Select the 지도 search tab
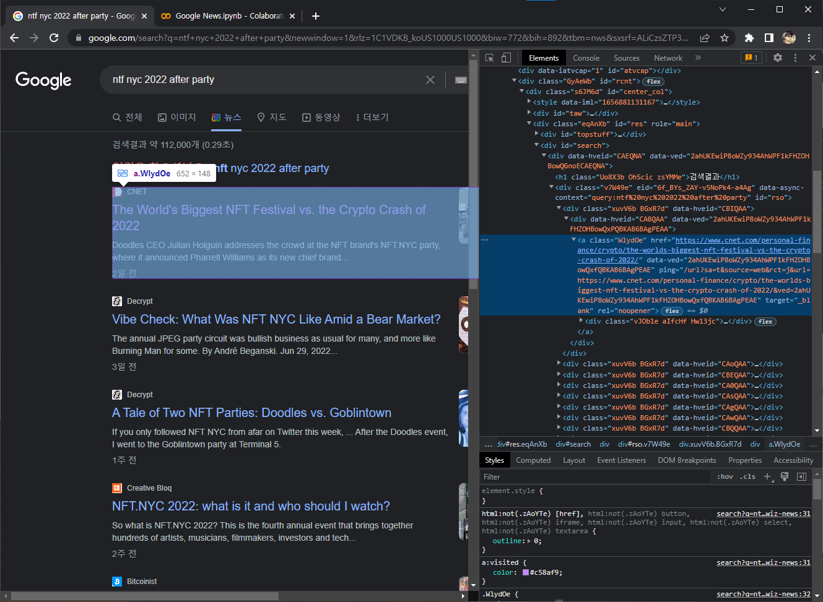 point(272,117)
